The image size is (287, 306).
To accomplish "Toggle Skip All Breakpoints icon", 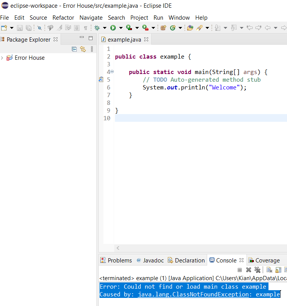I will point(40,28).
